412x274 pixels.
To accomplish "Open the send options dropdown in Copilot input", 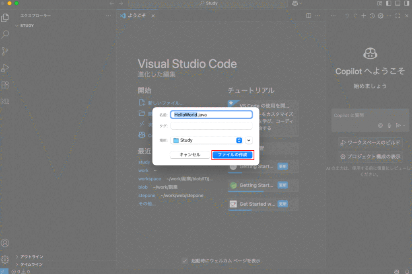I will [404, 125].
